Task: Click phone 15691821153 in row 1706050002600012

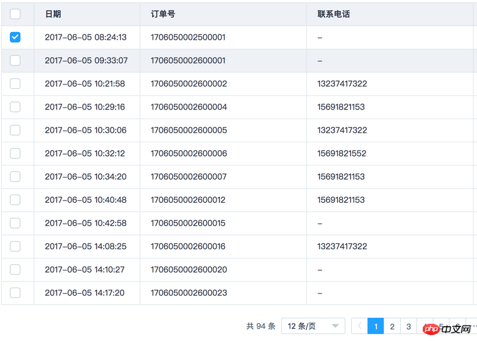Action: (x=341, y=200)
